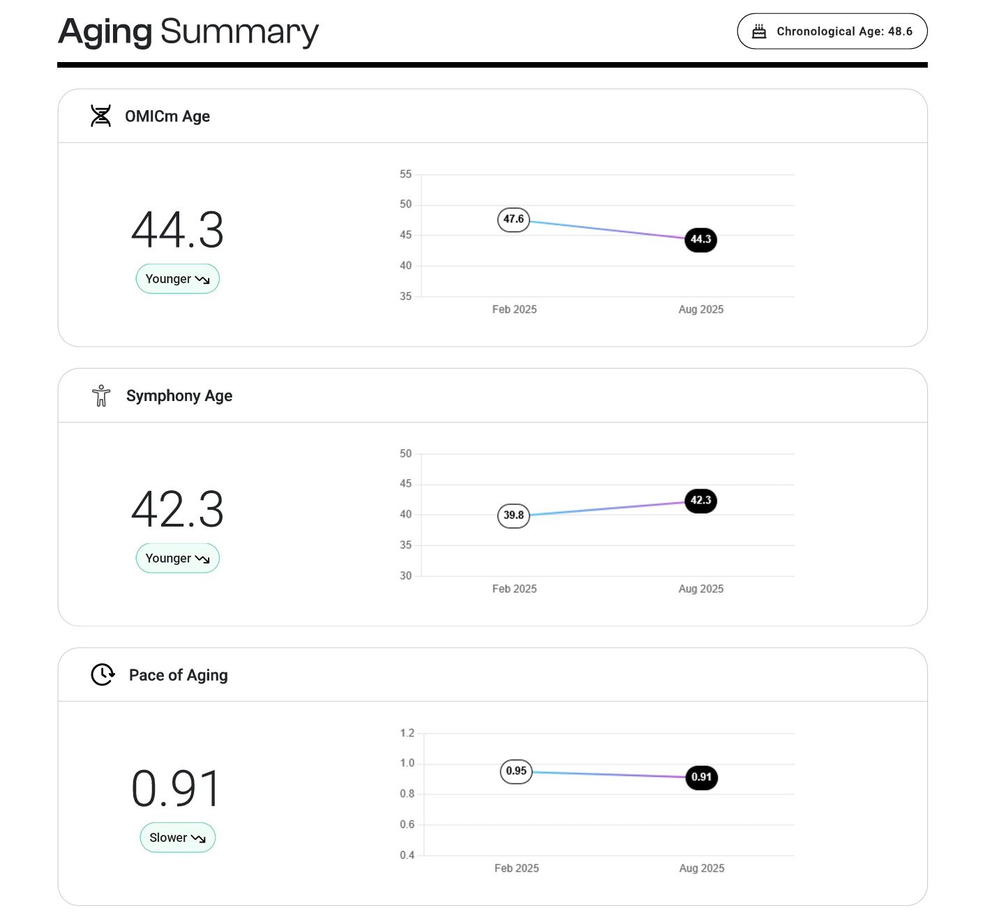Select the 0.91 data point on Pace chart

pyautogui.click(x=702, y=778)
